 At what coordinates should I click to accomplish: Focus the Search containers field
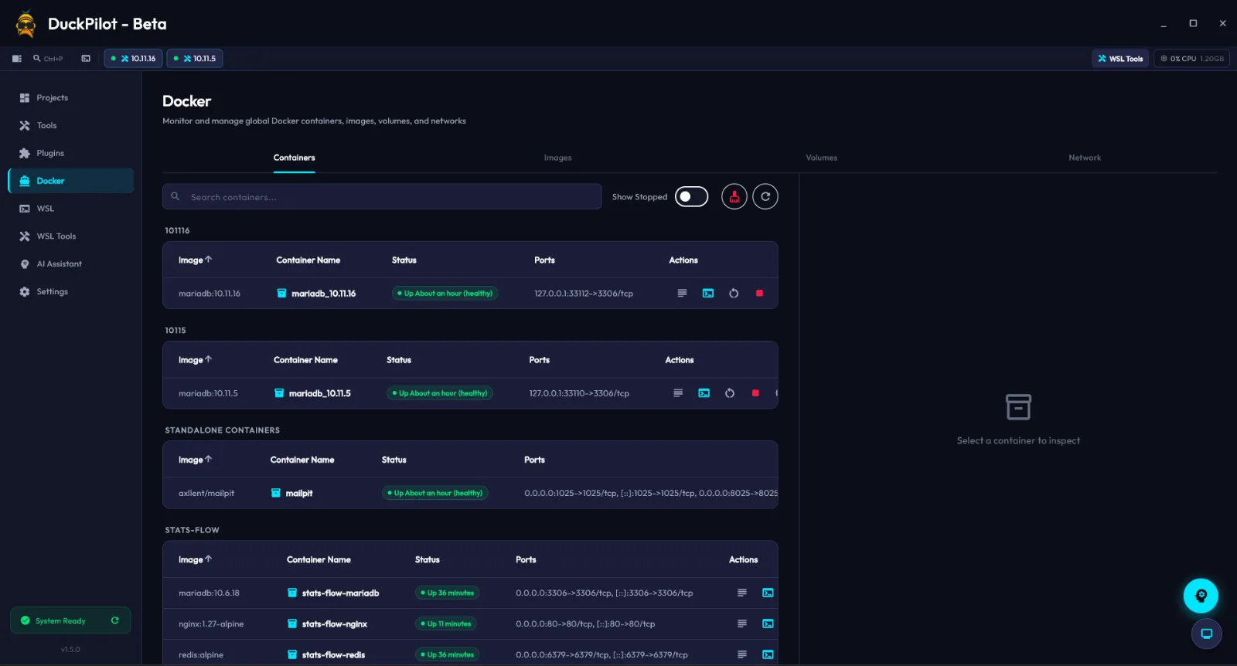pyautogui.click(x=382, y=197)
